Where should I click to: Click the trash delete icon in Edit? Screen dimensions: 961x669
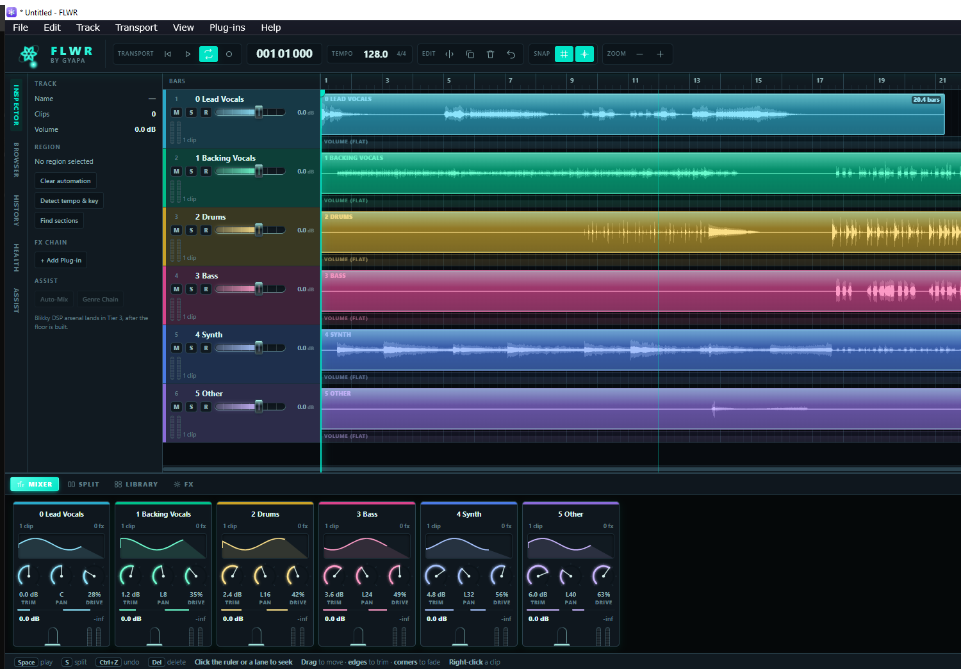tap(491, 54)
